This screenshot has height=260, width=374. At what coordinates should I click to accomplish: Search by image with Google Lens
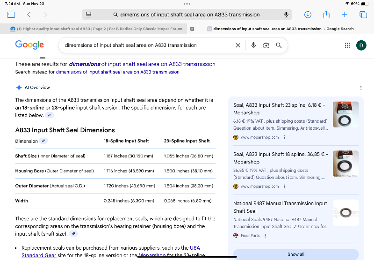coord(266,45)
